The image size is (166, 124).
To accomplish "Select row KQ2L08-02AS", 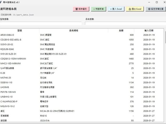I will (x=82, y=49).
